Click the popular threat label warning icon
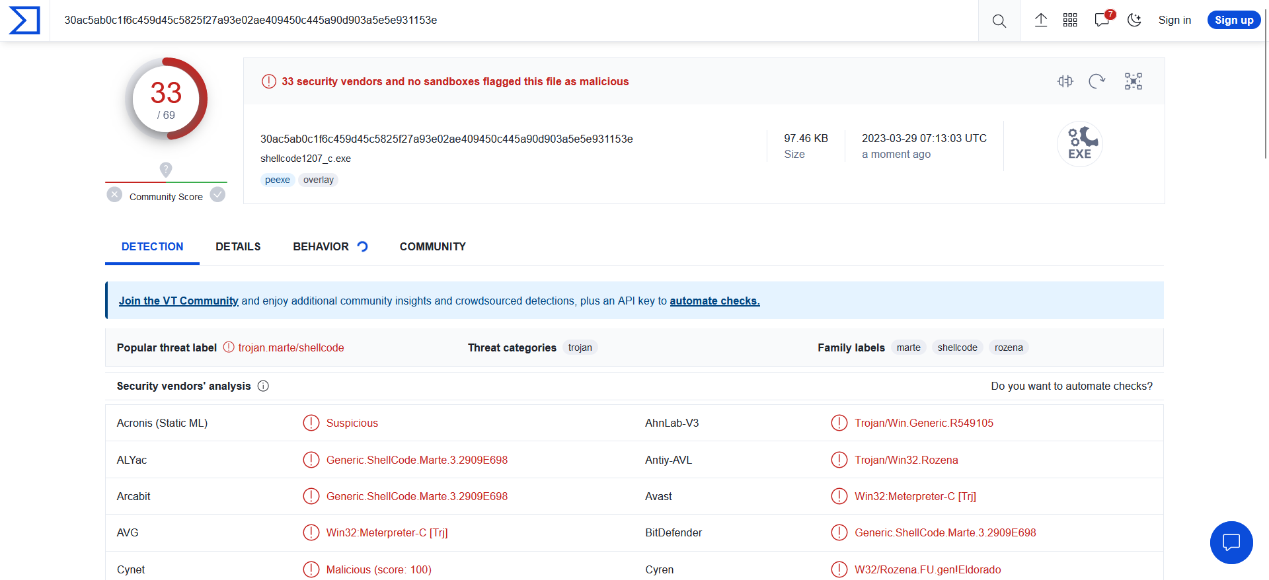Image resolution: width=1269 pixels, height=580 pixels. click(x=229, y=347)
